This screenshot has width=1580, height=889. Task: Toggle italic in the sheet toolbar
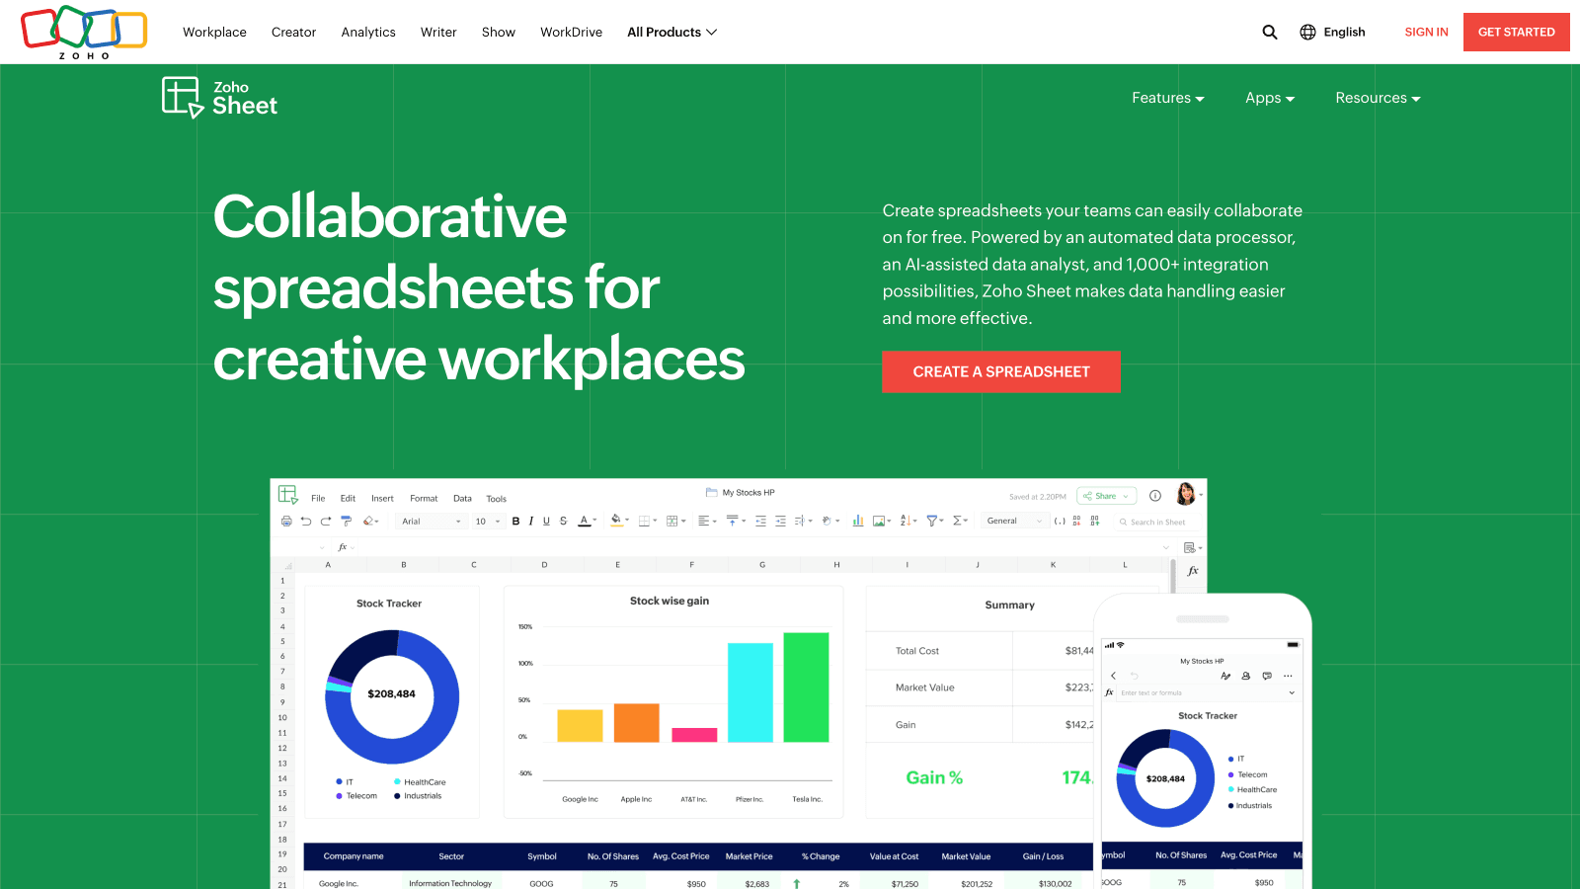531,521
